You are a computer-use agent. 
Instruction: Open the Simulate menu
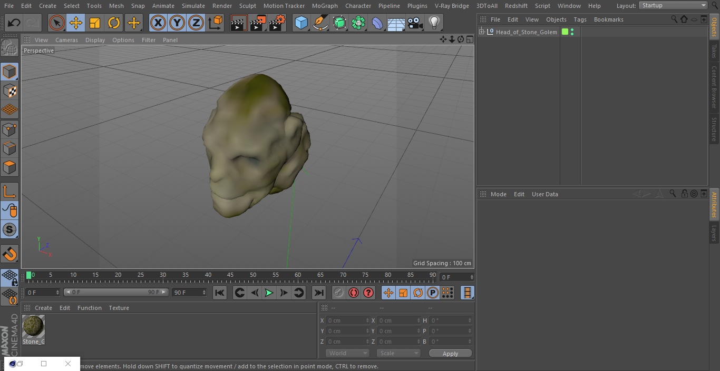pyautogui.click(x=193, y=6)
